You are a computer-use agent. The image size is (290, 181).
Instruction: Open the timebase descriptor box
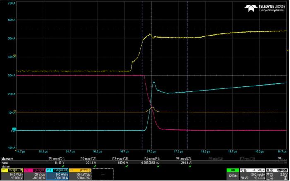(x=252, y=174)
